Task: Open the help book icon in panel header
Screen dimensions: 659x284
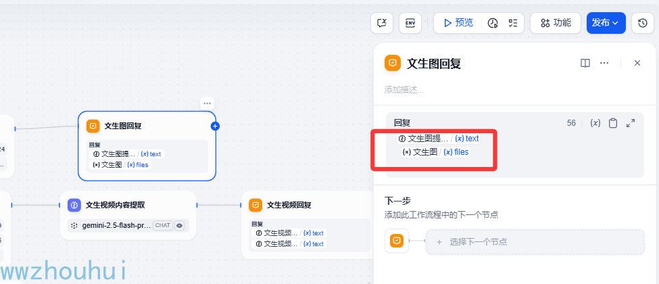Action: tap(585, 63)
